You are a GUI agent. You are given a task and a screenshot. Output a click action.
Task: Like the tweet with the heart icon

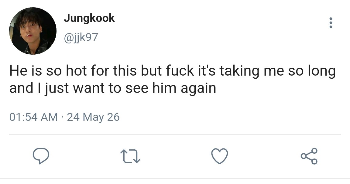(220, 156)
